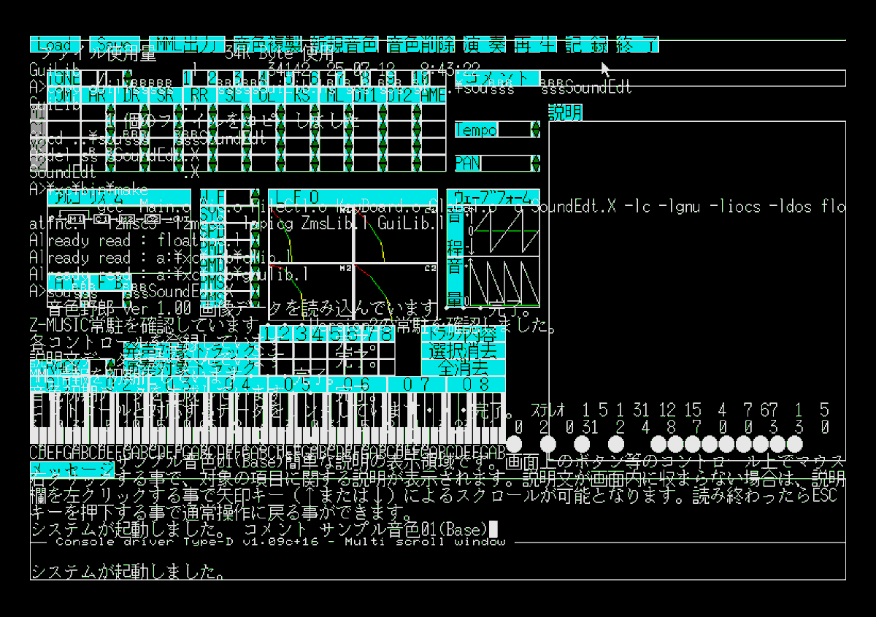Click the 終了 exit button
876x617 pixels.
pos(637,45)
